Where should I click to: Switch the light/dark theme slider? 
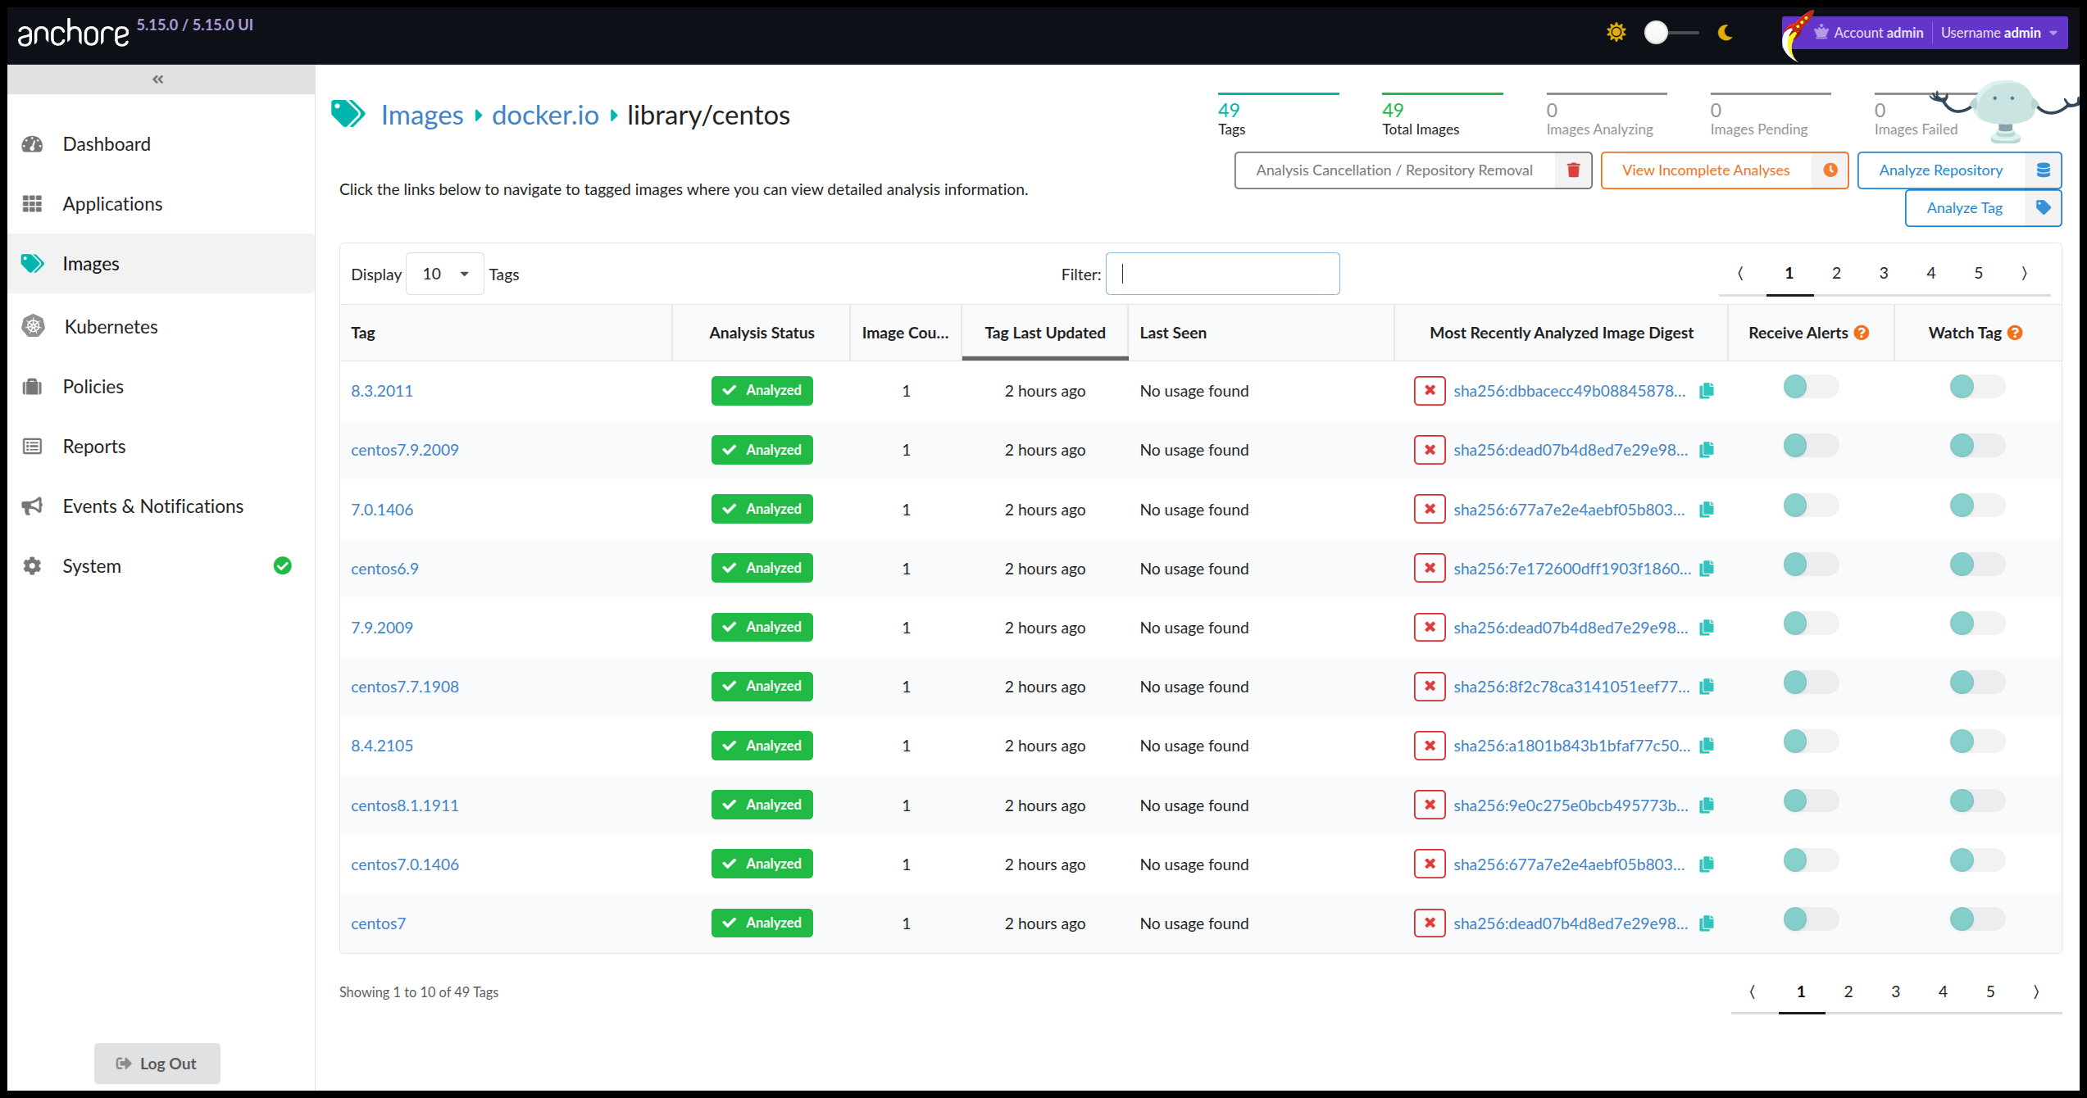click(1671, 33)
